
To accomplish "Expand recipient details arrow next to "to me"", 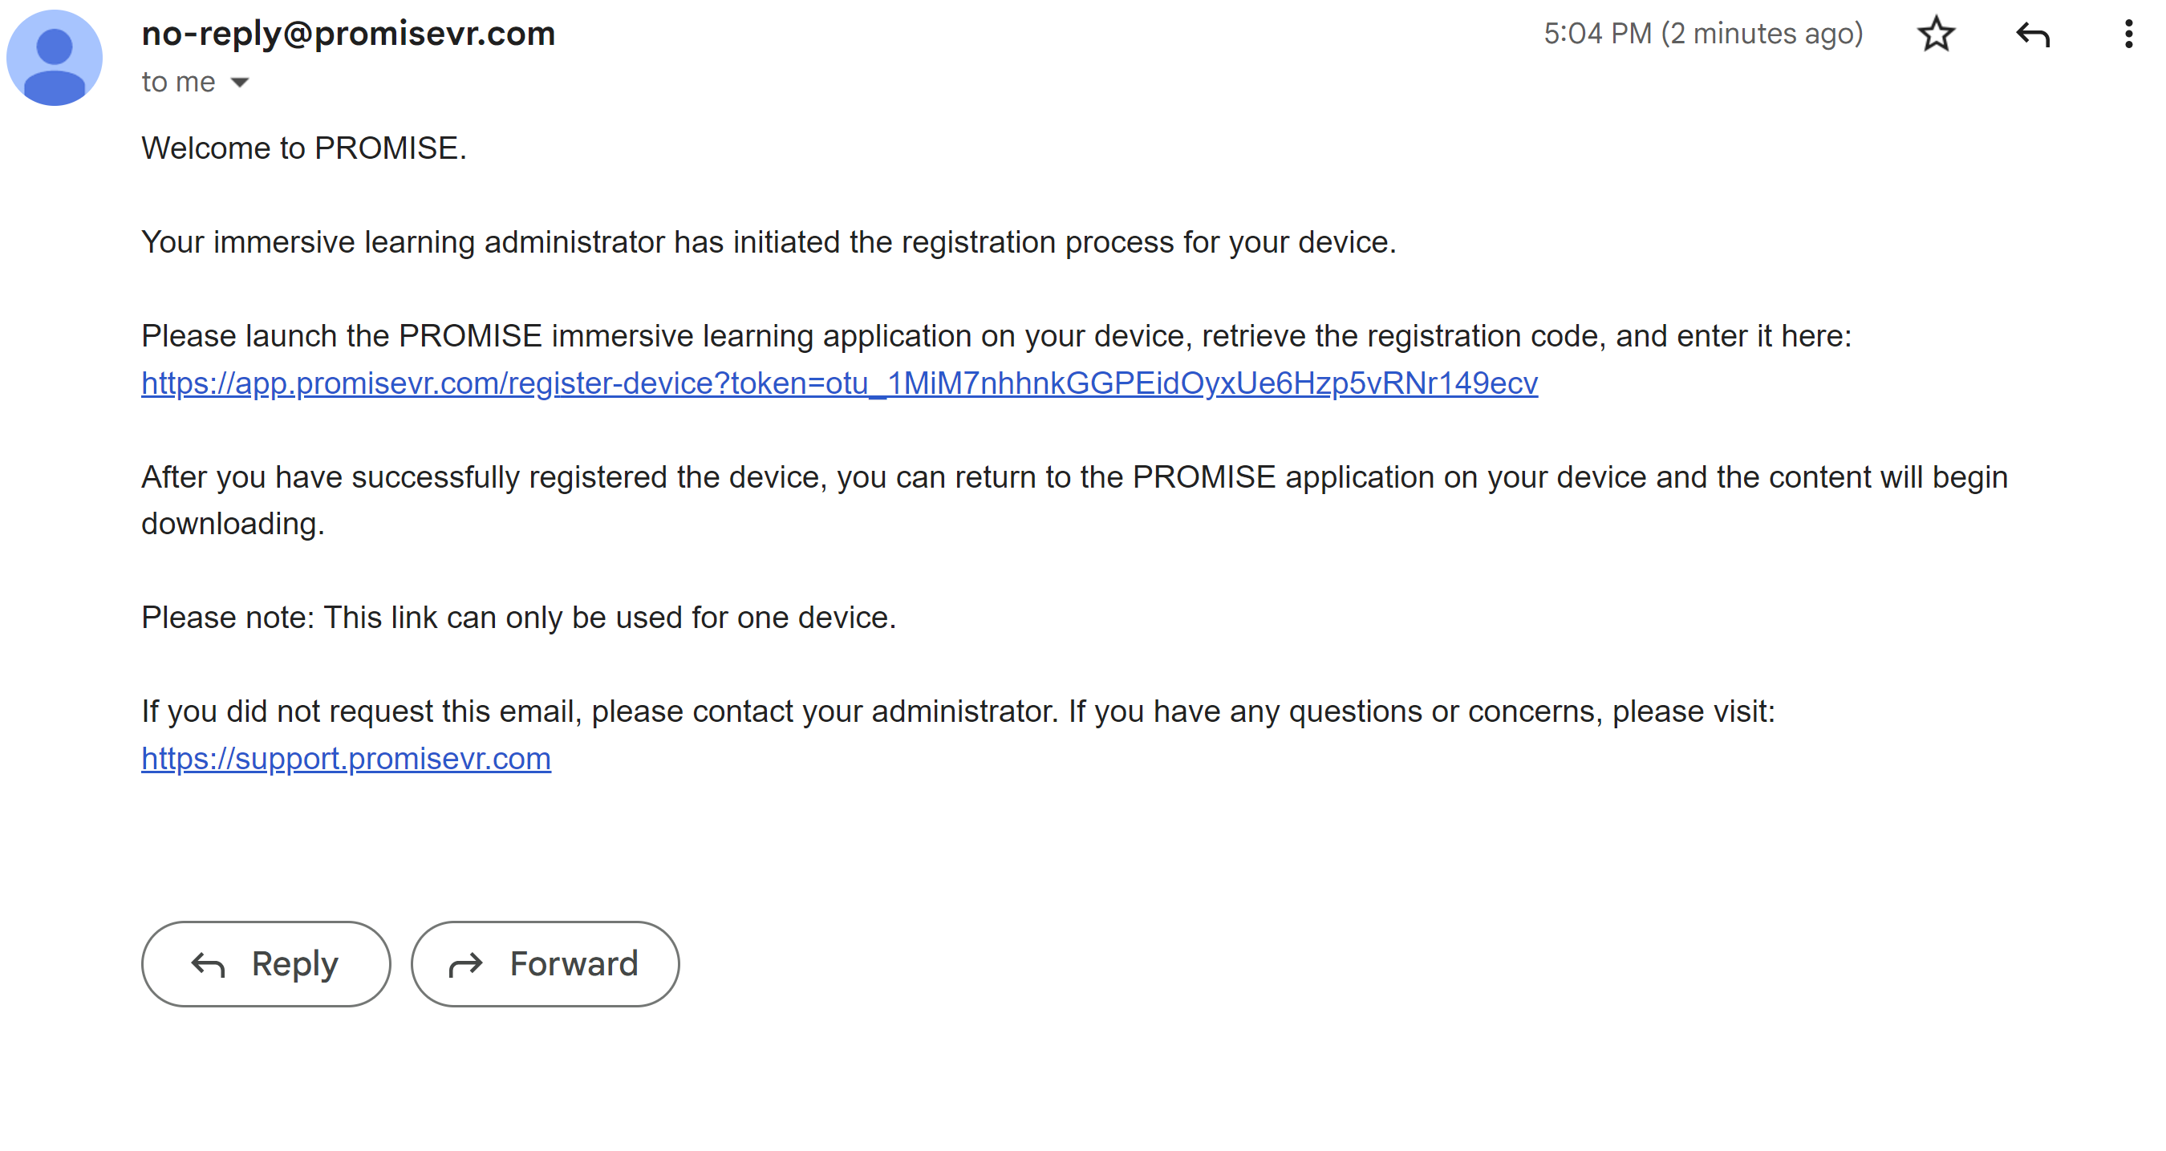I will click(240, 83).
